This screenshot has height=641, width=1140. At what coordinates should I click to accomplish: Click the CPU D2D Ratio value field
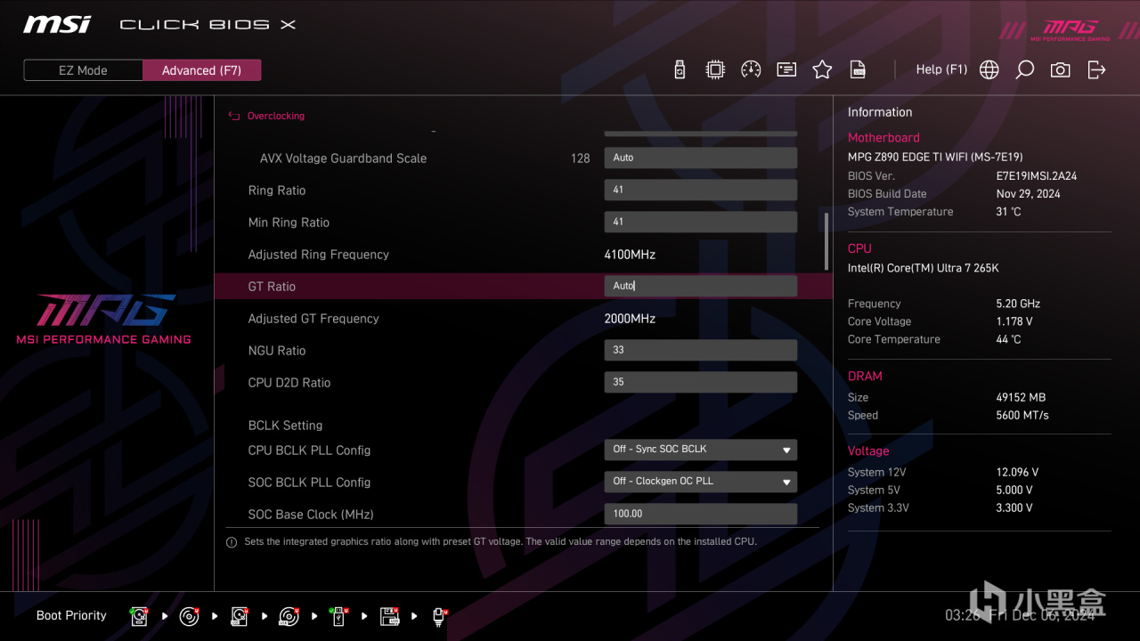700,382
